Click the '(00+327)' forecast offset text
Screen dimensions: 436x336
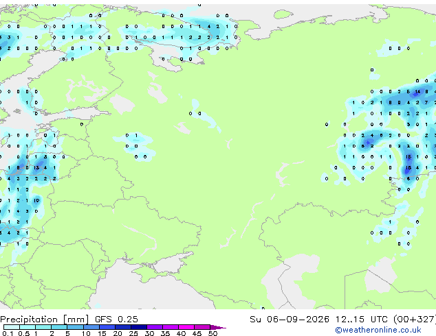(415, 320)
